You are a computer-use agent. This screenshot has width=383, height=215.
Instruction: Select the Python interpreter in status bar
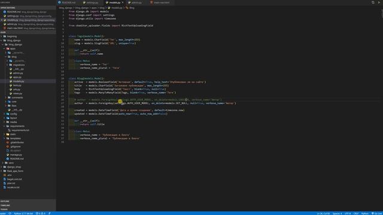(x=23, y=213)
